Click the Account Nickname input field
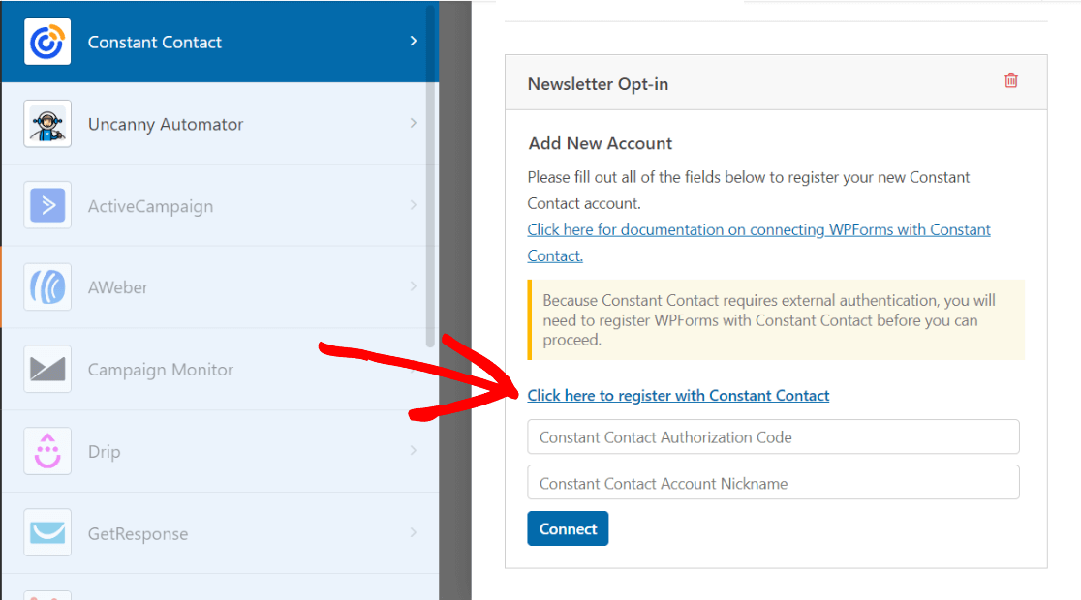1081x600 pixels. 772,482
